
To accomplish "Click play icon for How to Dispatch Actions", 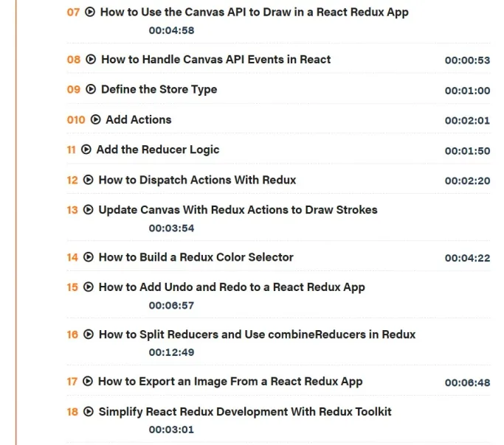I will [x=89, y=180].
